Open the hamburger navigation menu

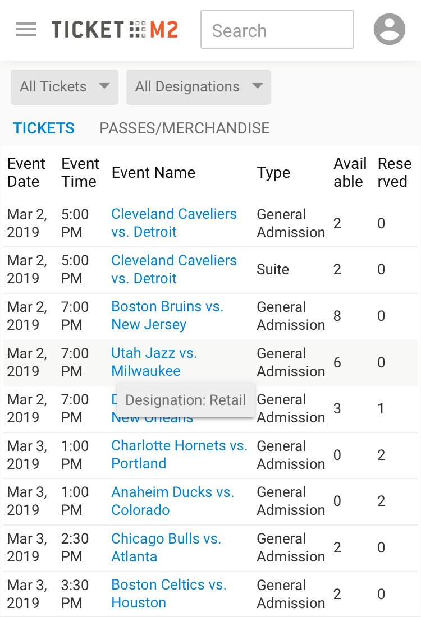(26, 30)
